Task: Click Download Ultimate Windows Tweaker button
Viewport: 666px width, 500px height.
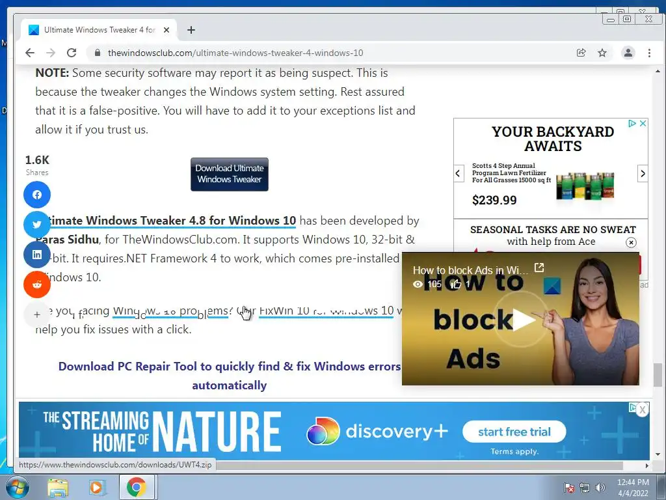Action: pos(230,174)
